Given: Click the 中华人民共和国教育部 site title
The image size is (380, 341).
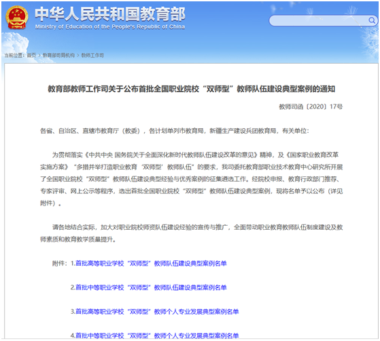Looking at the screenshot, I should [110, 14].
